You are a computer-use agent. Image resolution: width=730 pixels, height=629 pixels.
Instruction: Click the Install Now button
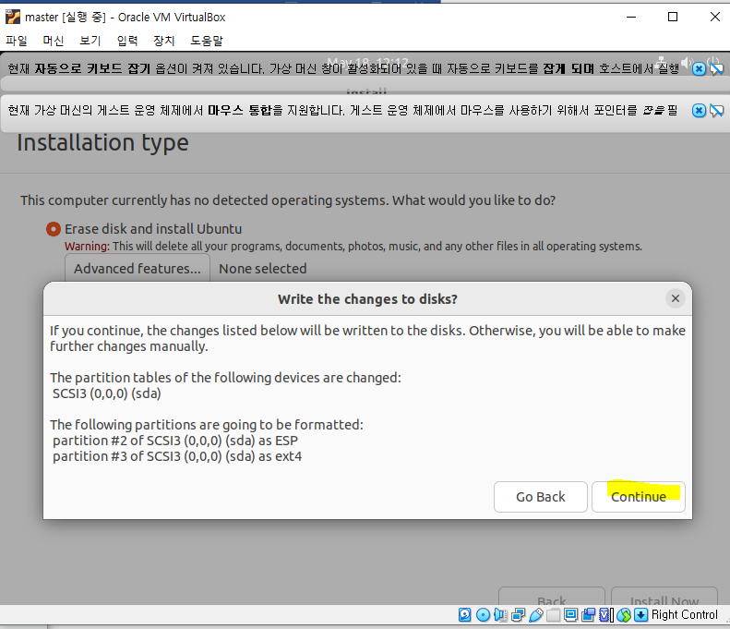tap(664, 598)
